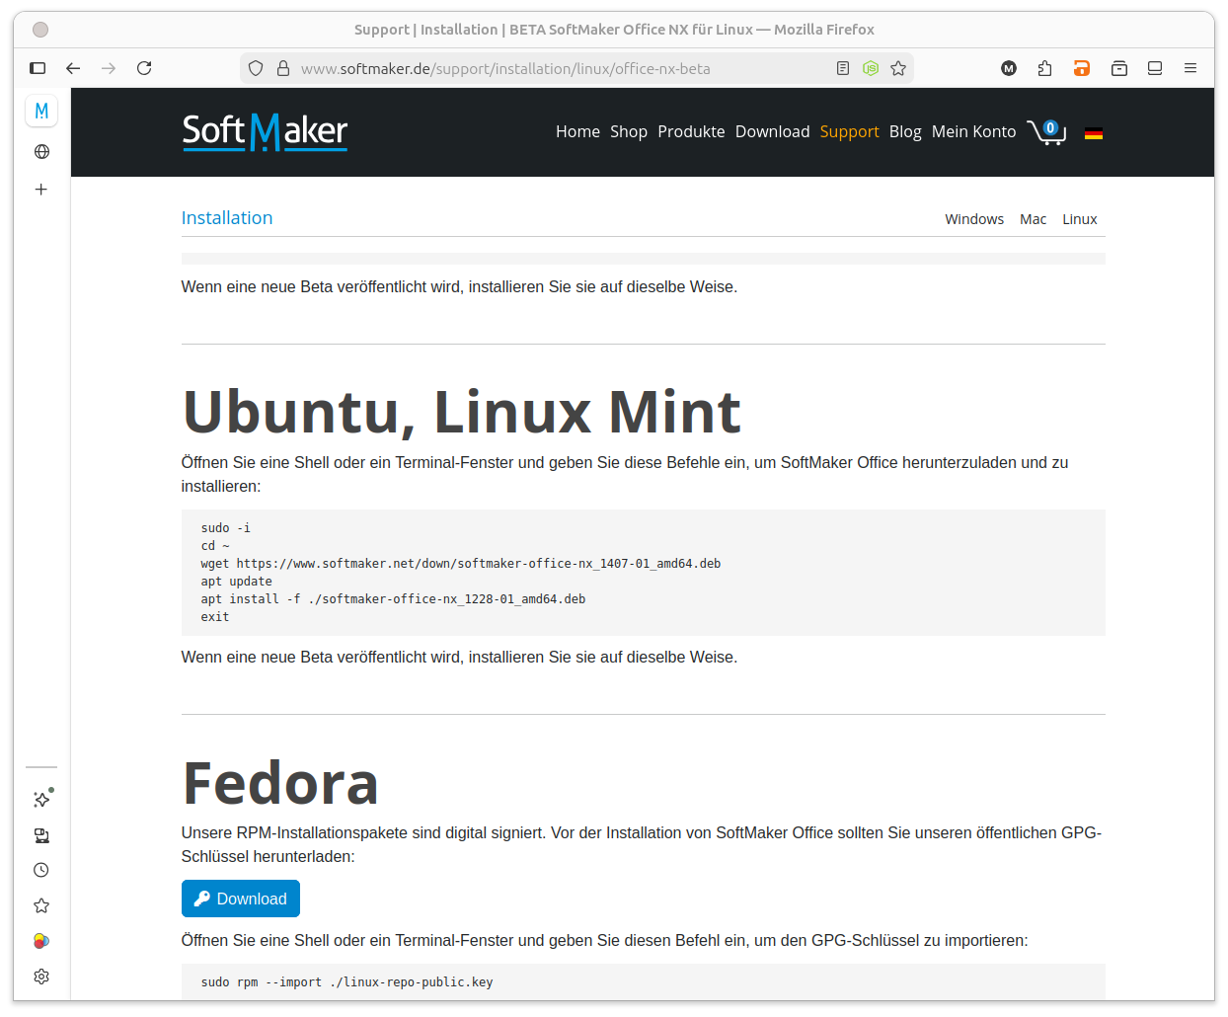Image resolution: width=1228 pixels, height=1017 pixels.
Task: Click the 'Ubuntu, Linux Mint' heading
Action: tap(462, 411)
